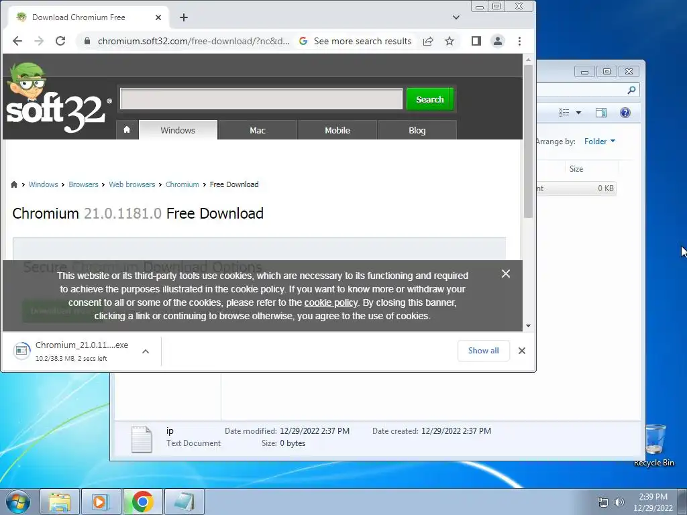This screenshot has width=687, height=515.
Task: Click the Explorer window search magnifier icon
Action: (x=631, y=91)
